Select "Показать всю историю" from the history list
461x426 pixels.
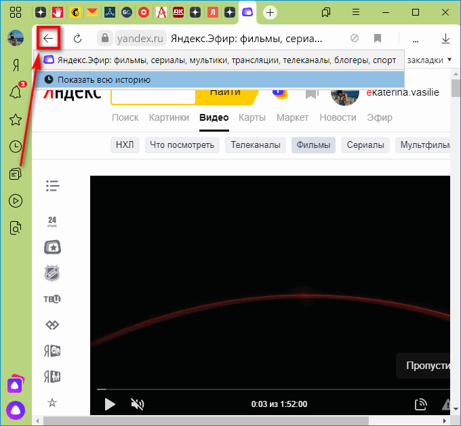[x=104, y=80]
